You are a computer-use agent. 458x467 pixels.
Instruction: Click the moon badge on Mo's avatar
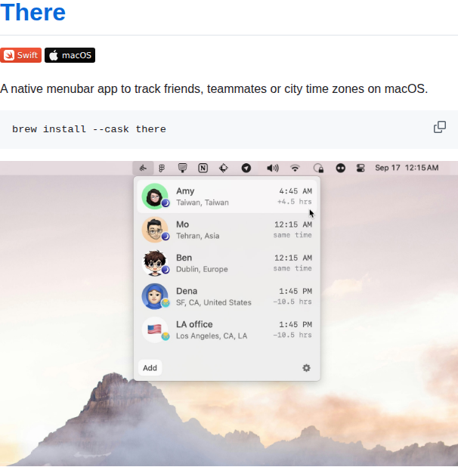tap(166, 237)
